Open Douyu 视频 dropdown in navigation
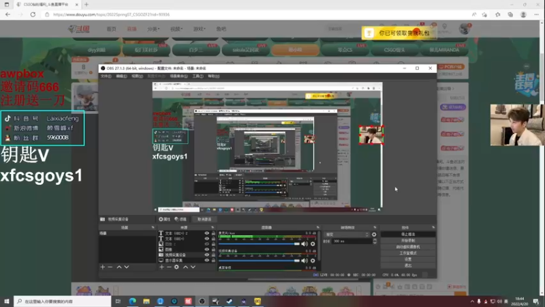Image resolution: width=545 pixels, height=307 pixels. (176, 29)
